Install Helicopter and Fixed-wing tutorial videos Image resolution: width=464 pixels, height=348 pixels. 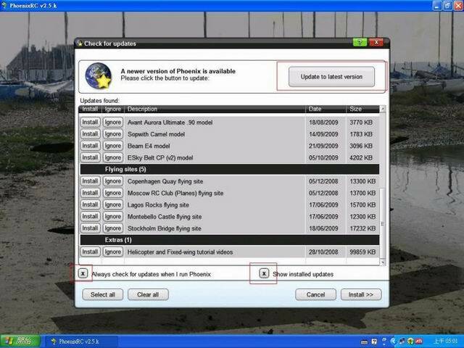[90, 252]
